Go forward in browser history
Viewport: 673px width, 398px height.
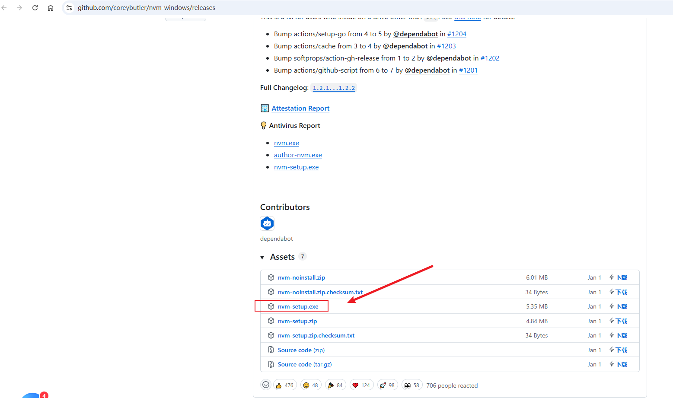pos(19,8)
